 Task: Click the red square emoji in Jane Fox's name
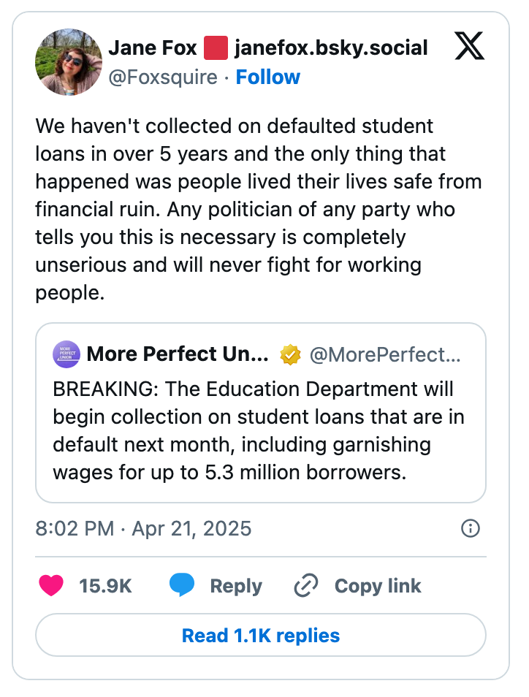point(216,47)
